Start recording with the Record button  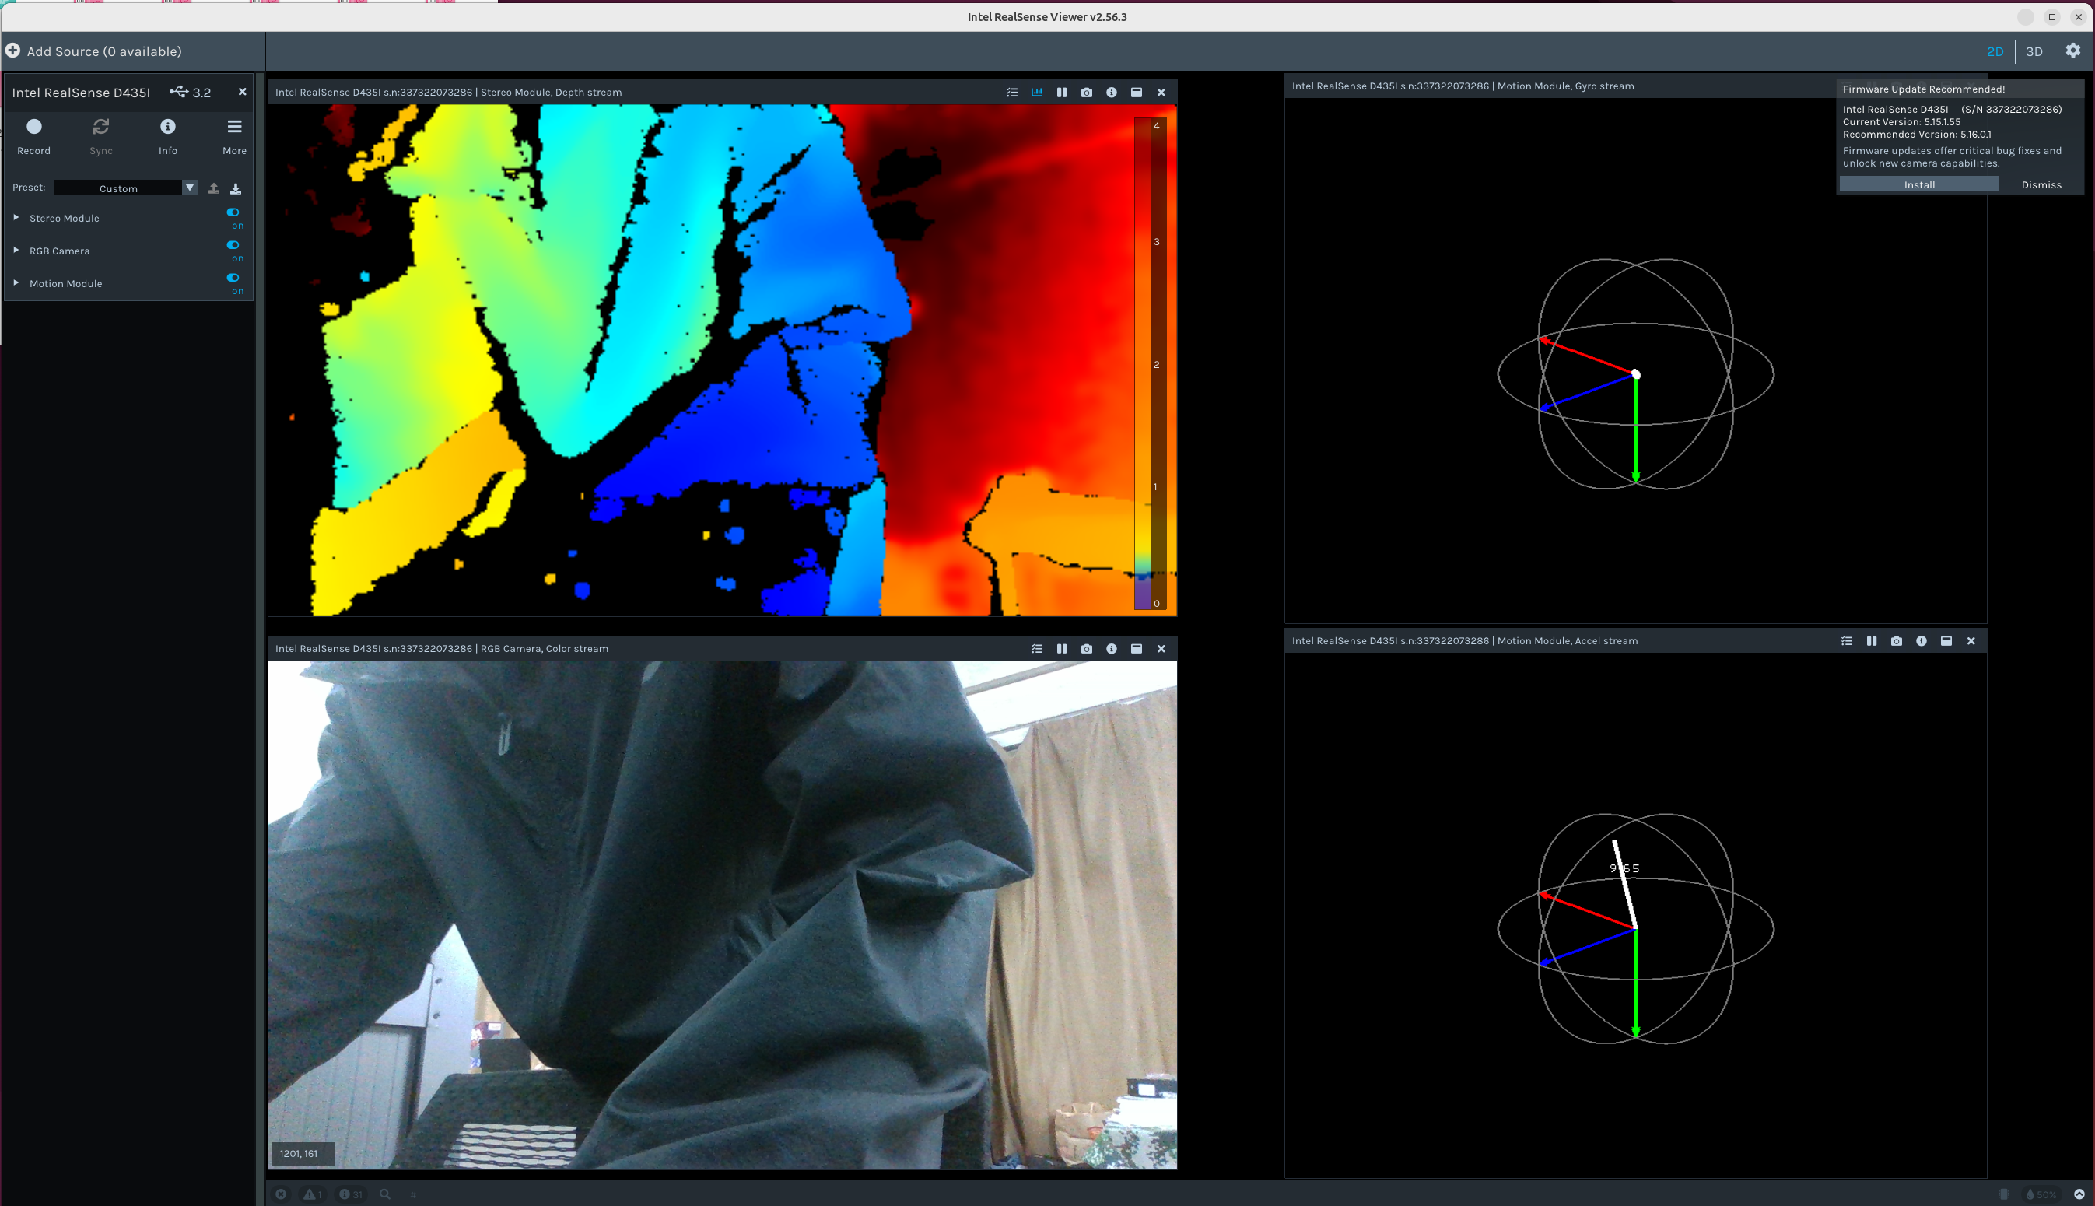tap(34, 137)
